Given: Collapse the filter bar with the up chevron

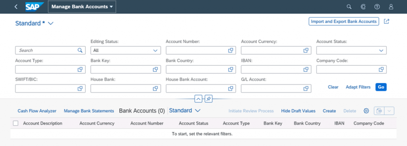Looking at the screenshot, I should point(198,99).
